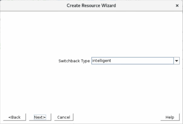Select the Next> button
Viewport: 183px width, 124px height.
coord(40,117)
